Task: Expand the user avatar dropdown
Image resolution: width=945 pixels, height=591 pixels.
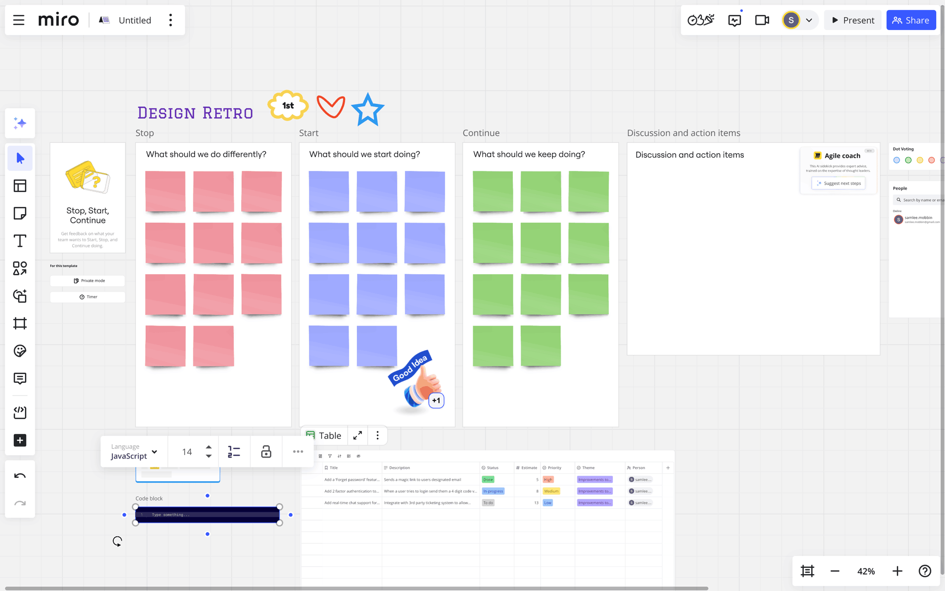Action: click(x=809, y=20)
